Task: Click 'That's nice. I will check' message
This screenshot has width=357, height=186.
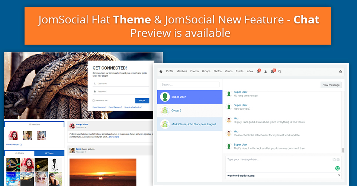Action: point(269,148)
